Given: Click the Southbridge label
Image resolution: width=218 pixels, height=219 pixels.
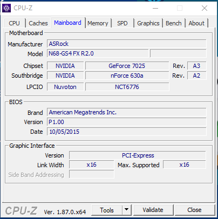Looking at the screenshot, I should [x=27, y=76].
